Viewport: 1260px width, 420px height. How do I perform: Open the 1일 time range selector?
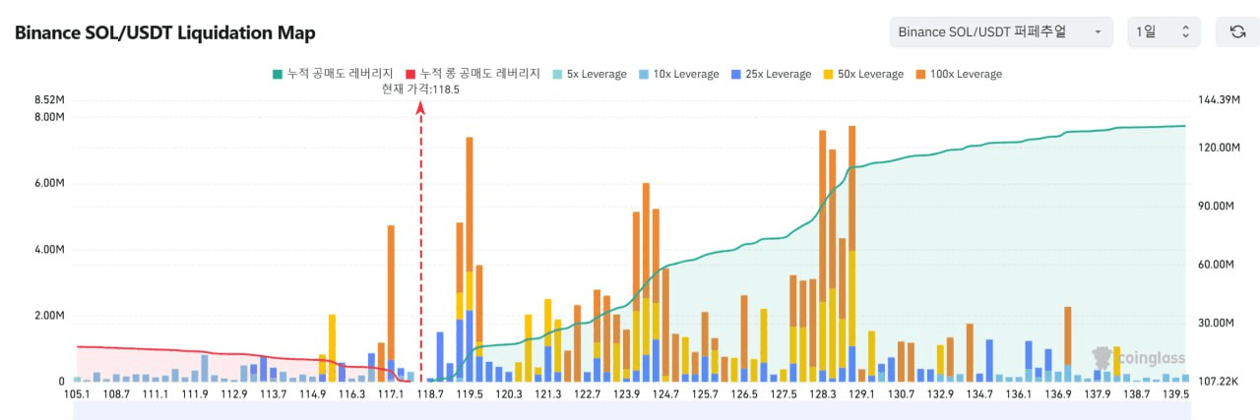pos(1164,31)
